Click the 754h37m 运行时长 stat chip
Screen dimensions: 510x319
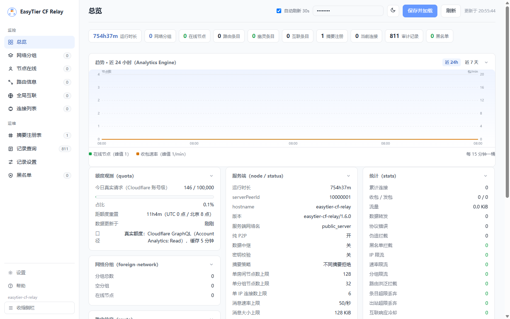pos(115,36)
